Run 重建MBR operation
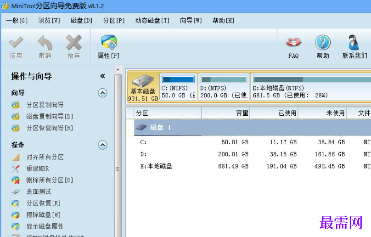The image size is (371, 237). (38, 169)
